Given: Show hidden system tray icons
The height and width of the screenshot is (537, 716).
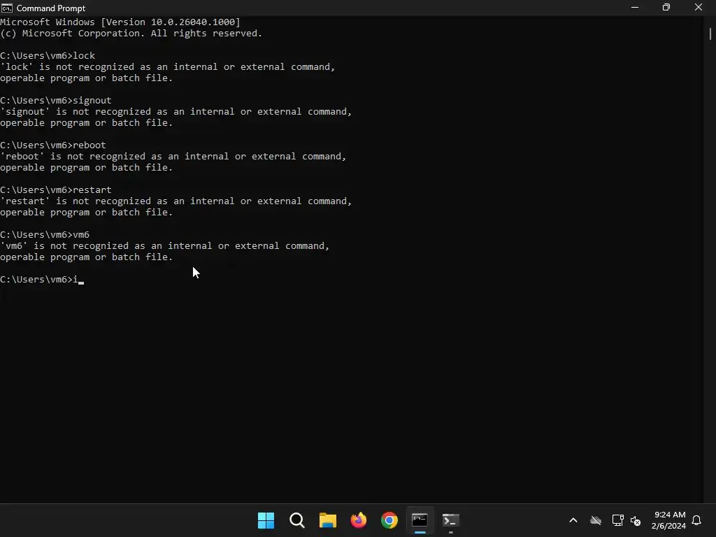Looking at the screenshot, I should click(573, 520).
